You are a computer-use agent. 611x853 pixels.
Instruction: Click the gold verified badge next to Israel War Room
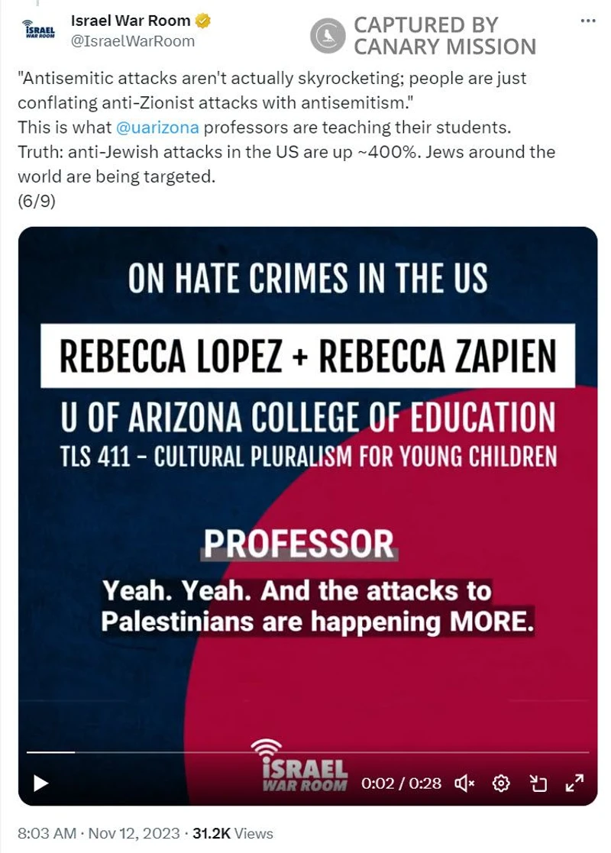(x=202, y=21)
